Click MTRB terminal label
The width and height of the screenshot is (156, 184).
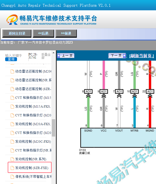134,131
